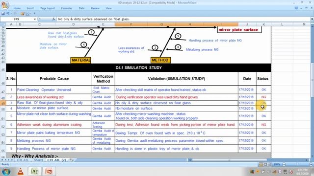Open Customize Quick Access Toolbar dropdown
Image resolution: width=314 pixels, height=176 pixels.
(x=34, y=14)
